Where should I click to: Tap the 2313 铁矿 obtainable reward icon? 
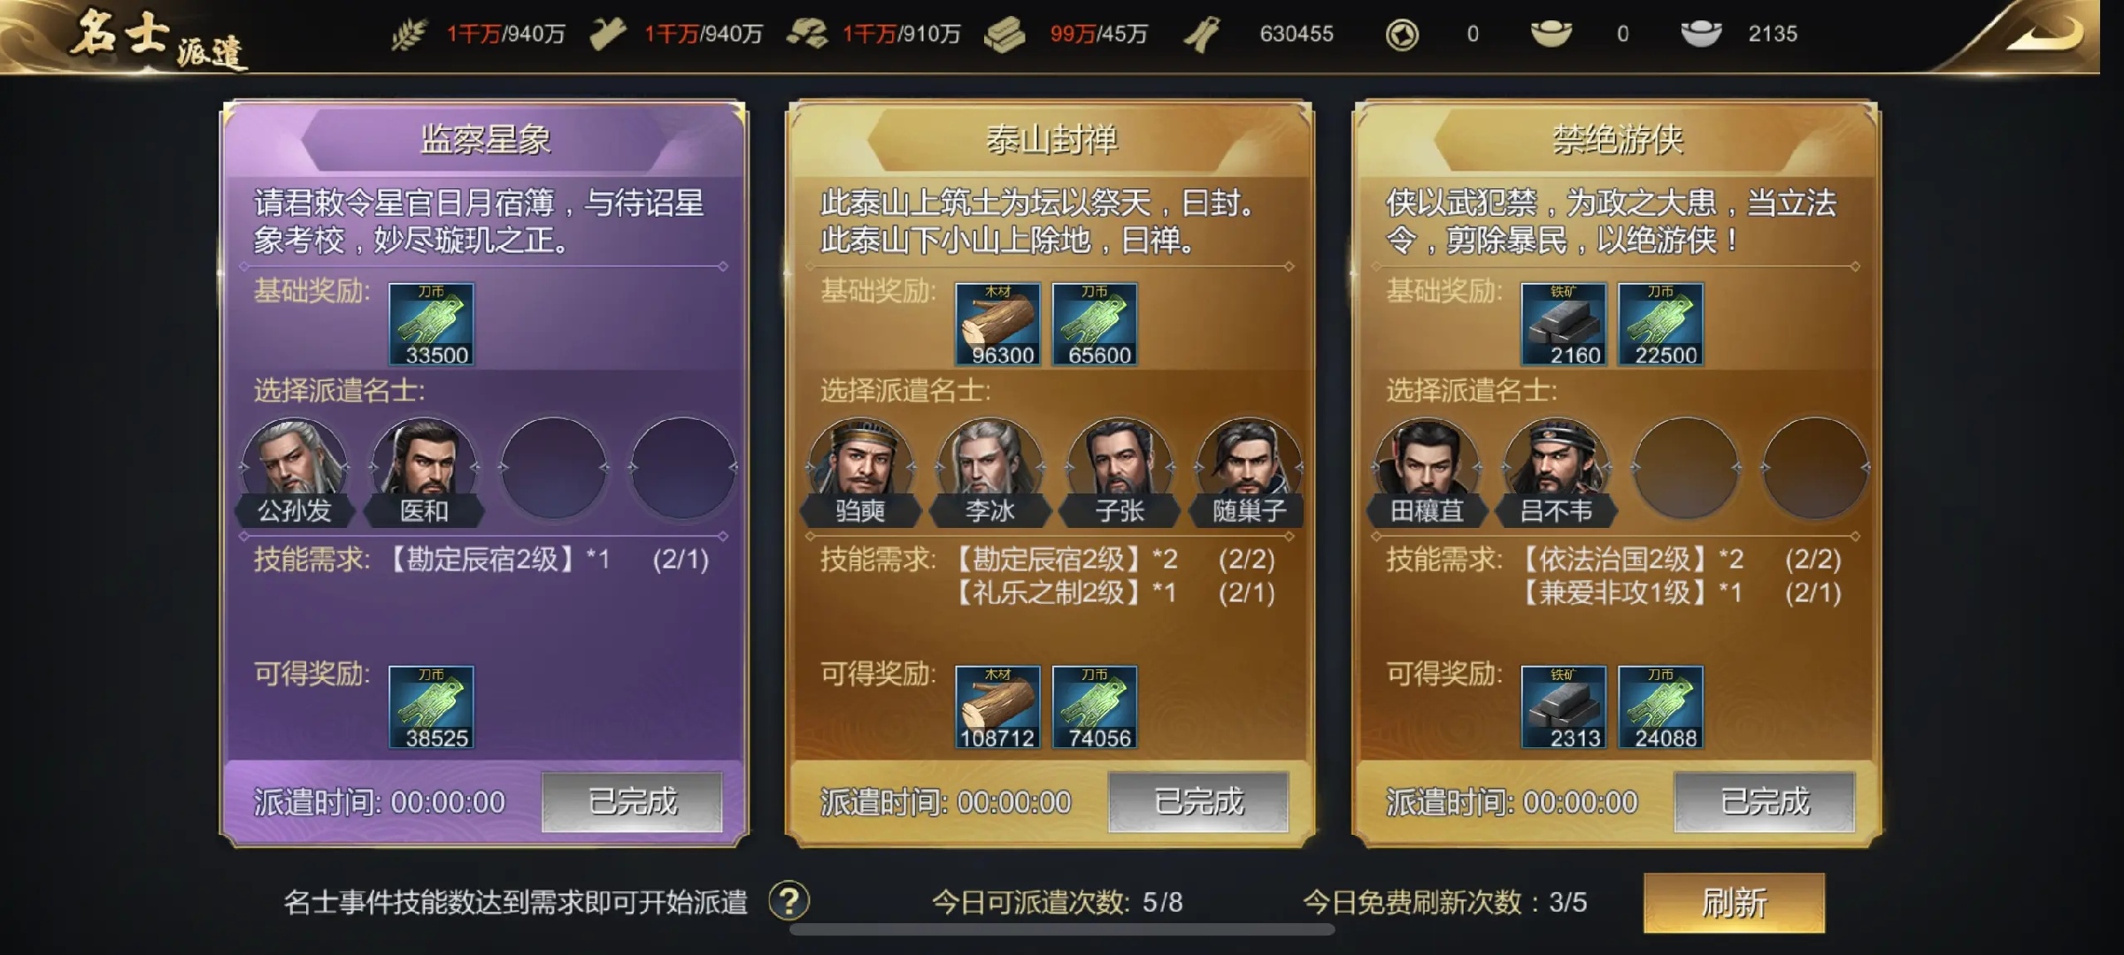click(x=1563, y=707)
